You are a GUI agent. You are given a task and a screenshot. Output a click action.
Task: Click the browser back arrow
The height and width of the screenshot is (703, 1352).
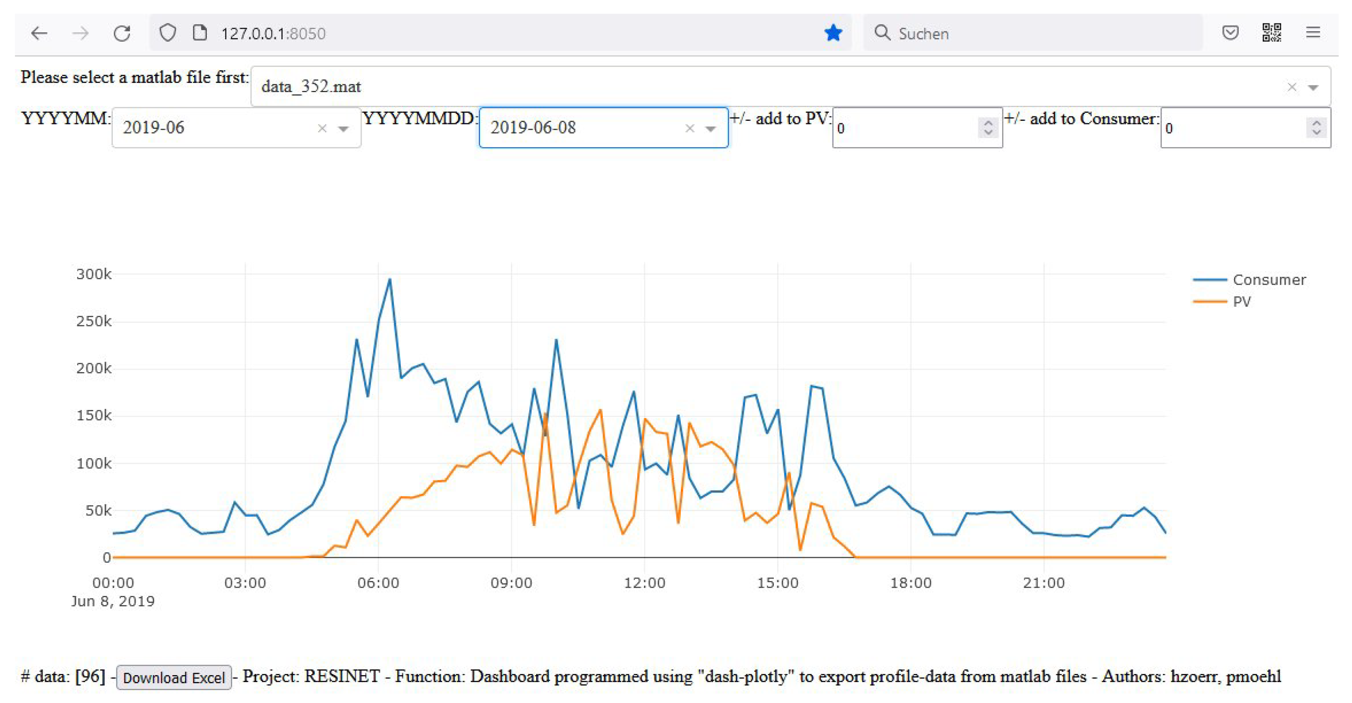coord(39,34)
